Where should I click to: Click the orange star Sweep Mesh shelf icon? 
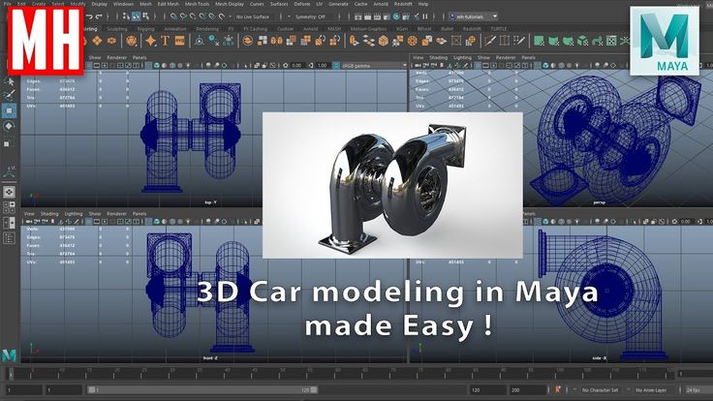(x=150, y=41)
